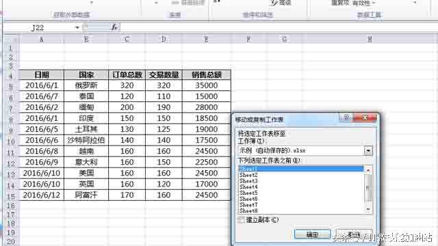Screen dimensions: 438x246
Task: Click the 国家 header cell
Action: pos(86,74)
